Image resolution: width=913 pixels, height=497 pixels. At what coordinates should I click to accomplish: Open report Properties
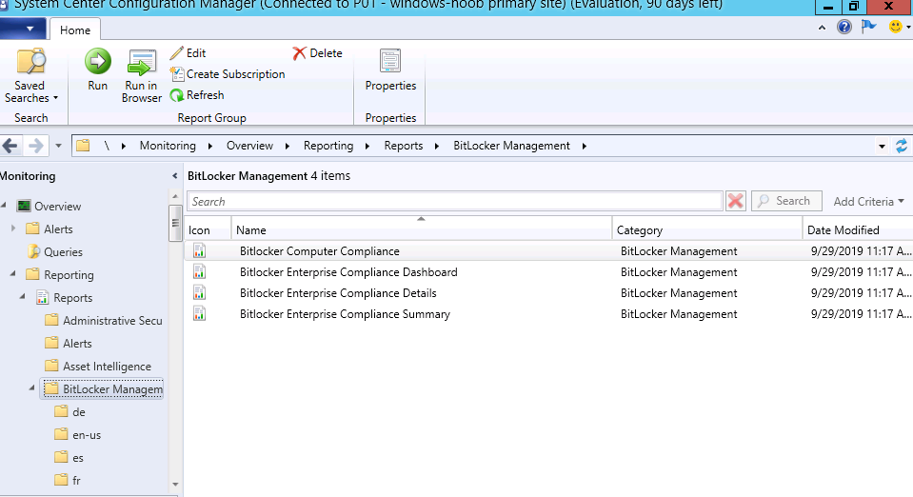point(390,70)
